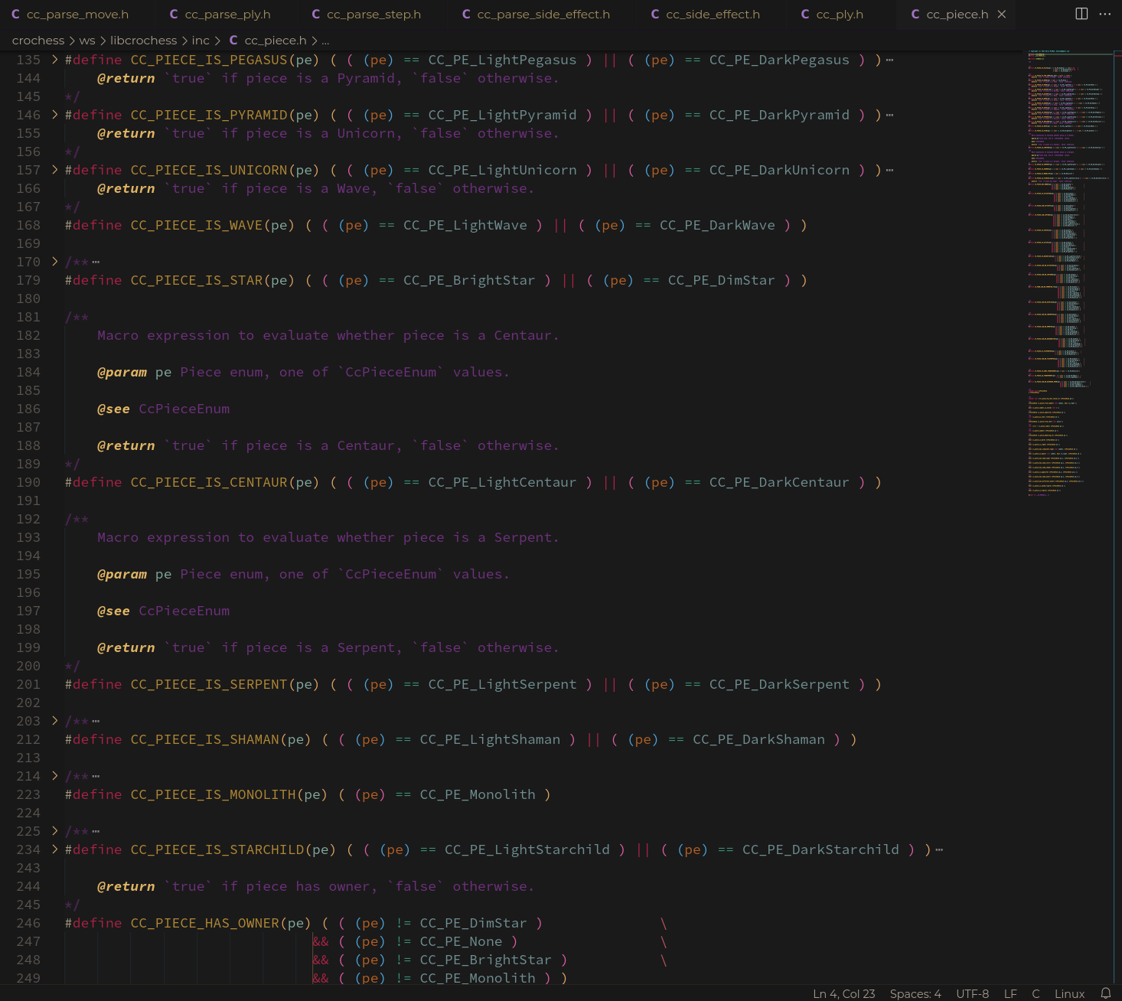Select the inc breadcrumb segment
The image size is (1122, 1001).
[x=201, y=41]
